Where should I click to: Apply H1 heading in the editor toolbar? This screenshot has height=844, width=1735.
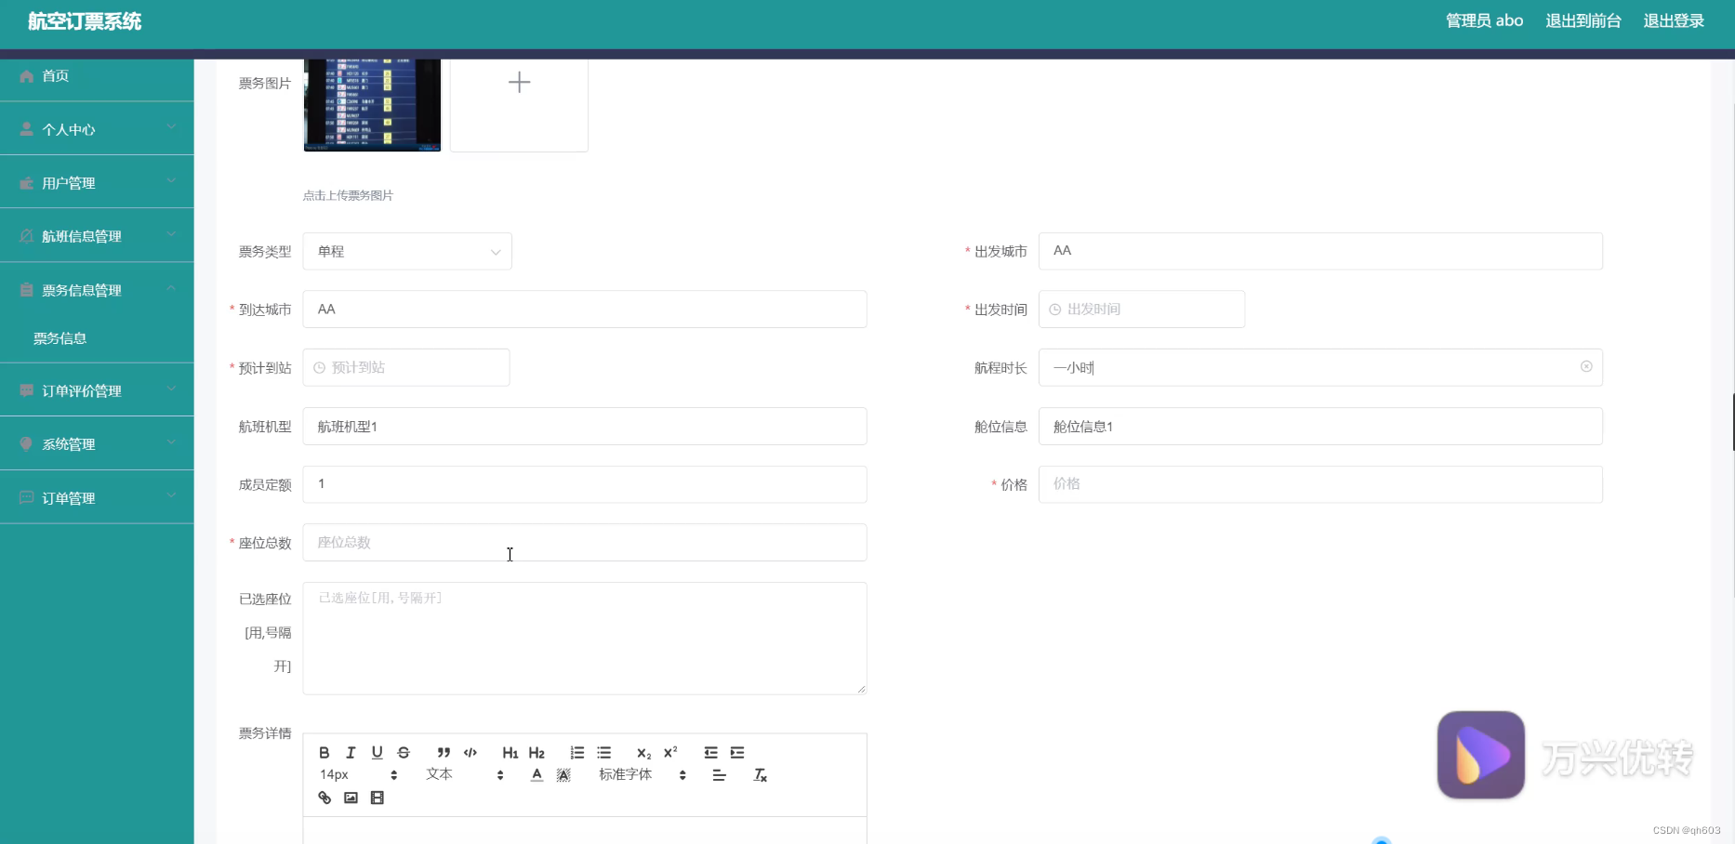(x=509, y=753)
